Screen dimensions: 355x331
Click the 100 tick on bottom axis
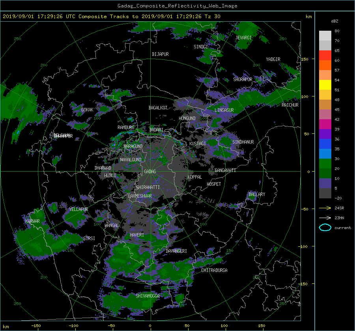[224, 326]
